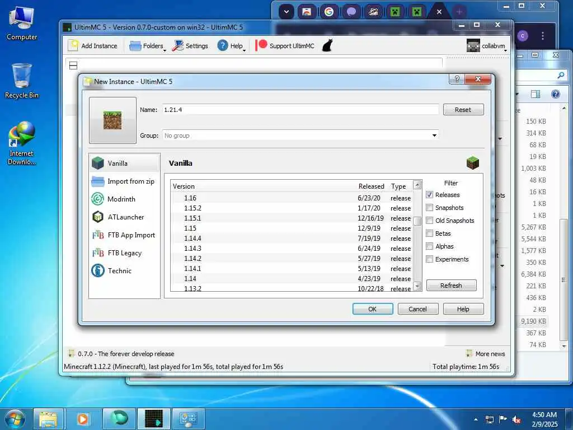Open the Folders toolbar menu
The width and height of the screenshot is (573, 430).
point(148,46)
